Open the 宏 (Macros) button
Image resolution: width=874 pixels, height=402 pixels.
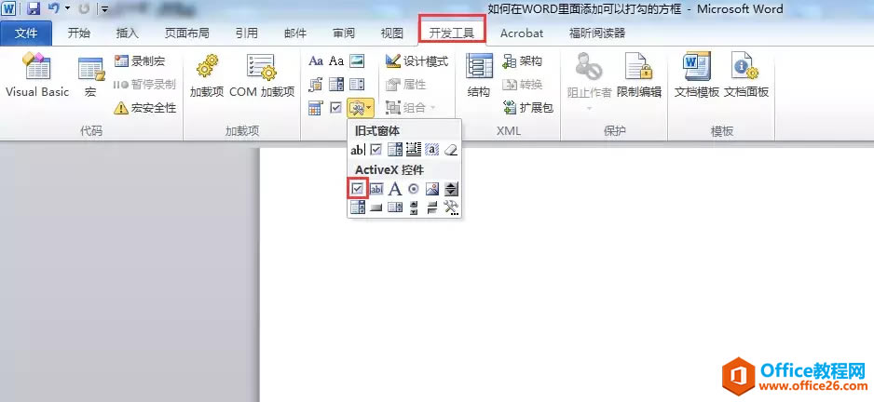point(90,77)
